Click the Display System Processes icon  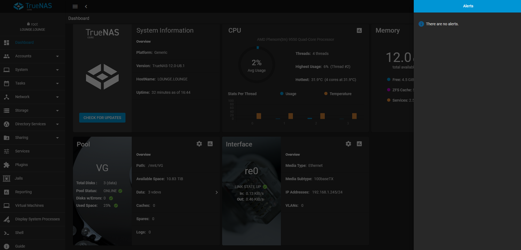coord(7,219)
